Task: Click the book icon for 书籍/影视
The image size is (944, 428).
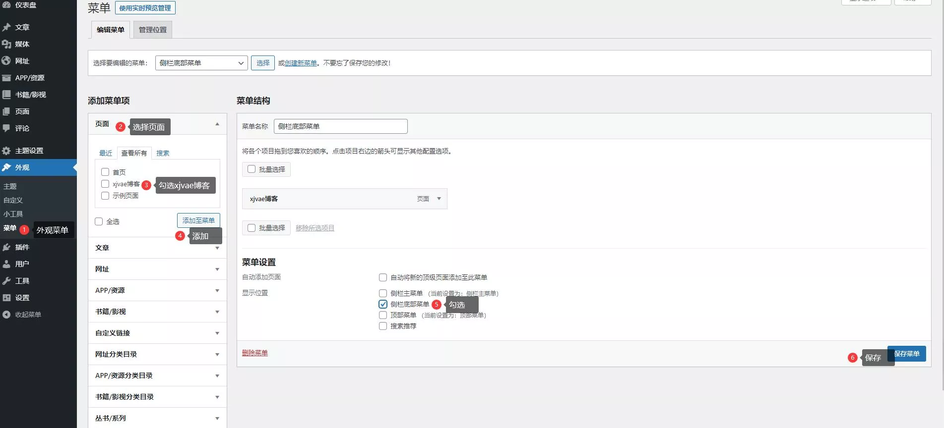Action: (x=6, y=95)
